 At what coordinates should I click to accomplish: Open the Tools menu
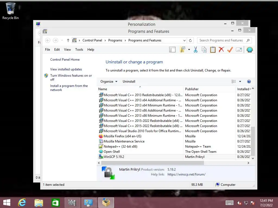[x=79, y=50]
